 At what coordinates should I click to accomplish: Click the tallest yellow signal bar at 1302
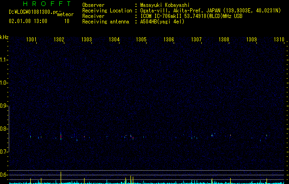pyautogui.click(x=61, y=178)
